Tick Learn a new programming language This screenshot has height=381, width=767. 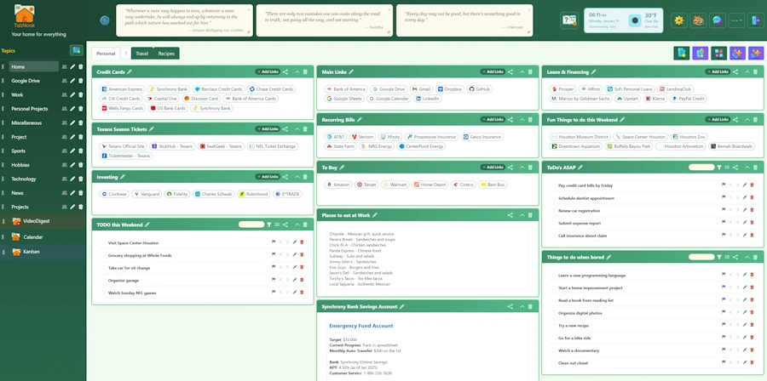click(553, 276)
